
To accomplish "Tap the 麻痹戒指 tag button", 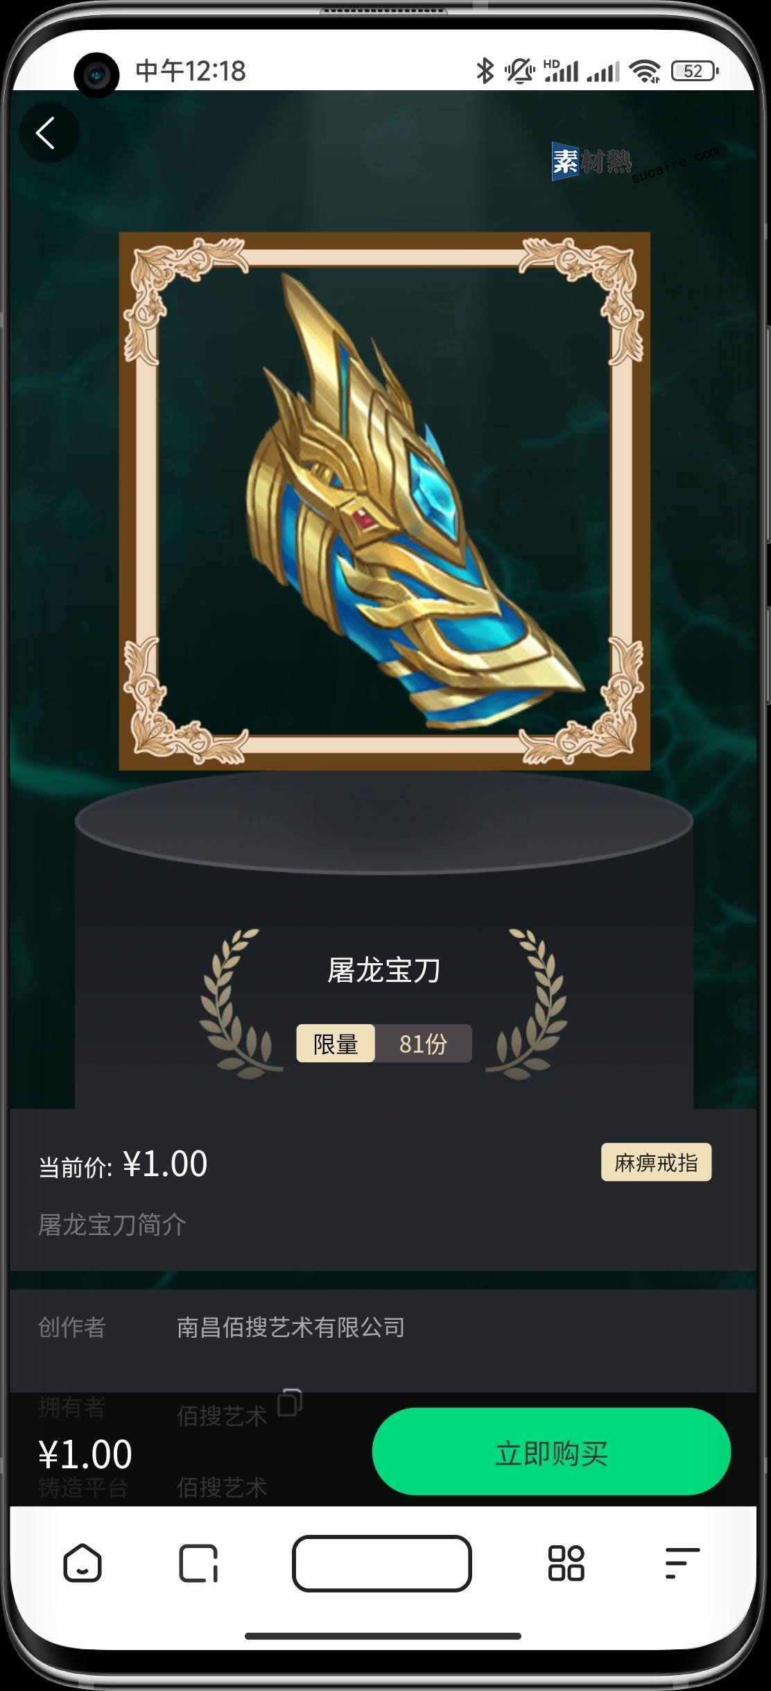I will tap(656, 1162).
